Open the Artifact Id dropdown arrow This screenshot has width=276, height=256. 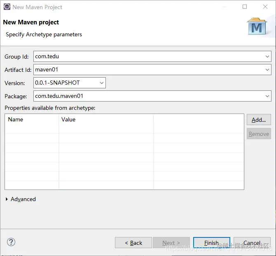coord(267,70)
